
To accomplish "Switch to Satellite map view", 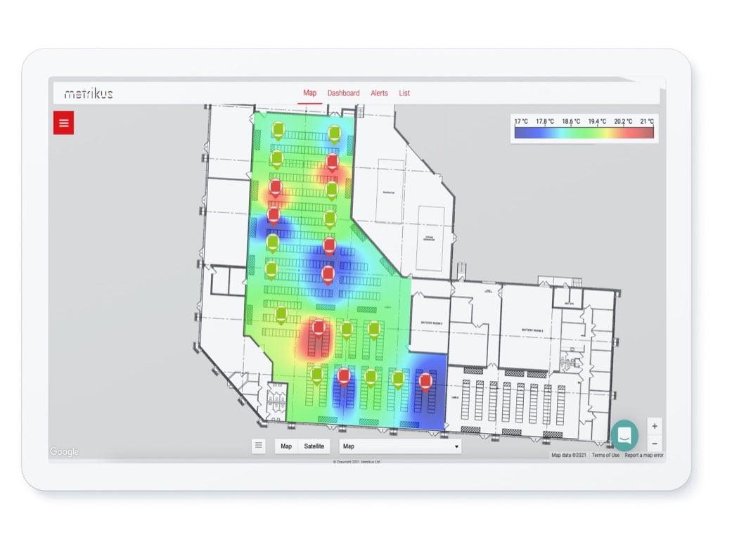I will [x=314, y=446].
